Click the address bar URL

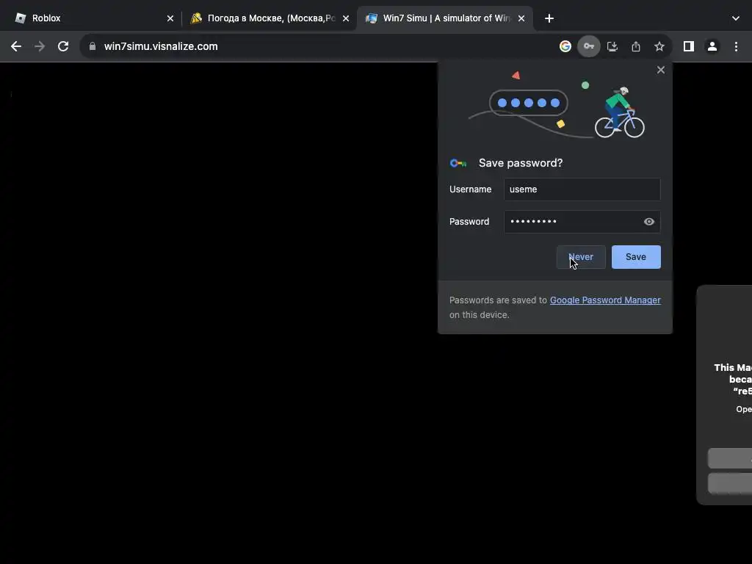click(161, 46)
